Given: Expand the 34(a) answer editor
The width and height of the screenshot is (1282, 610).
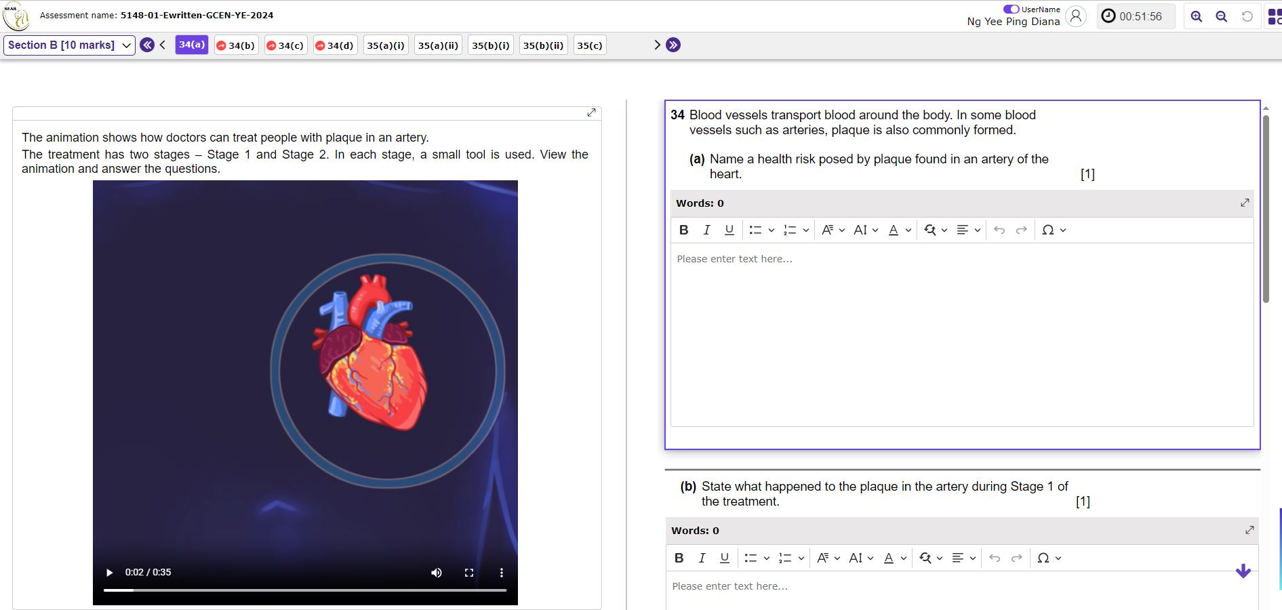Looking at the screenshot, I should [1245, 203].
